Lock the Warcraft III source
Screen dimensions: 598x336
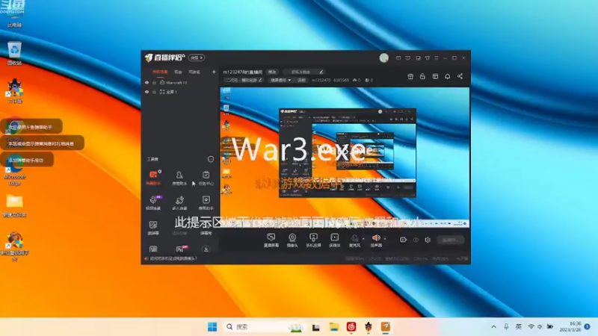pyautogui.click(x=155, y=82)
